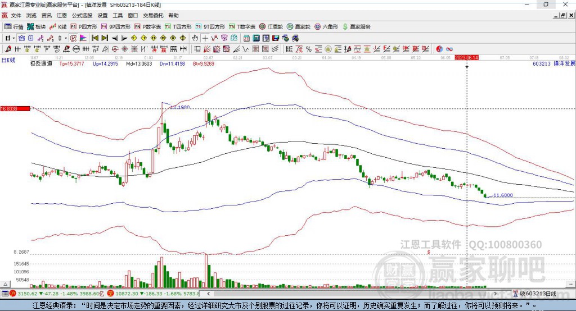Open the 9P四方形 tool
Image resolution: width=576 pixels, height=311 pixels.
[116, 27]
